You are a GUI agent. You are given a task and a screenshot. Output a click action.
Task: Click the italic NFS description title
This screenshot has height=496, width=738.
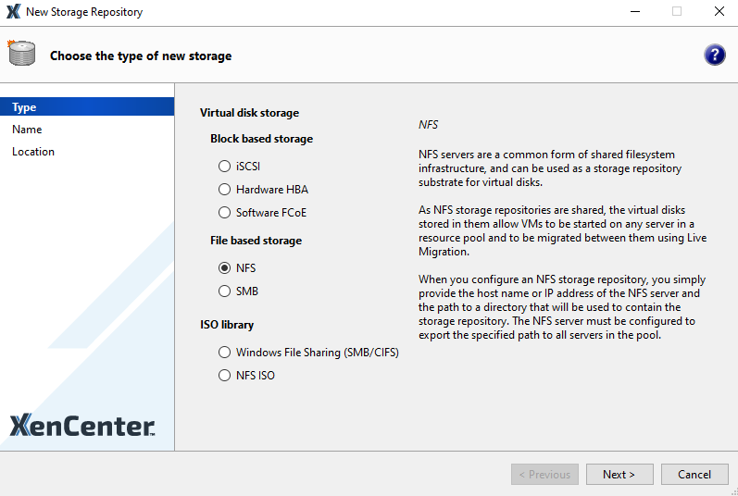click(429, 125)
